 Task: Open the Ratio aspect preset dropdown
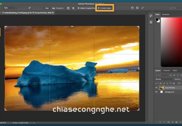10,8
